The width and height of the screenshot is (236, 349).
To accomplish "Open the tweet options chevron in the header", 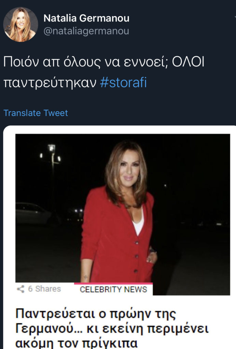I will point(234,16).
